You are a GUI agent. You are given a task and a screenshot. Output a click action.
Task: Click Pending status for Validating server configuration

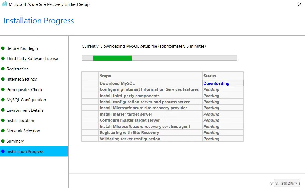tap(211, 139)
